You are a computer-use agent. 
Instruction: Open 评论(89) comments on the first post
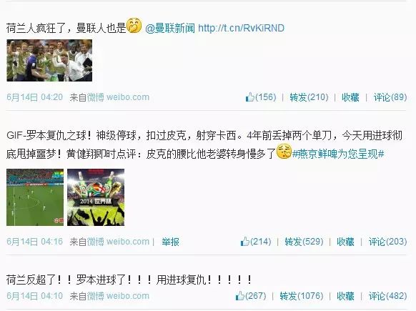pos(390,97)
